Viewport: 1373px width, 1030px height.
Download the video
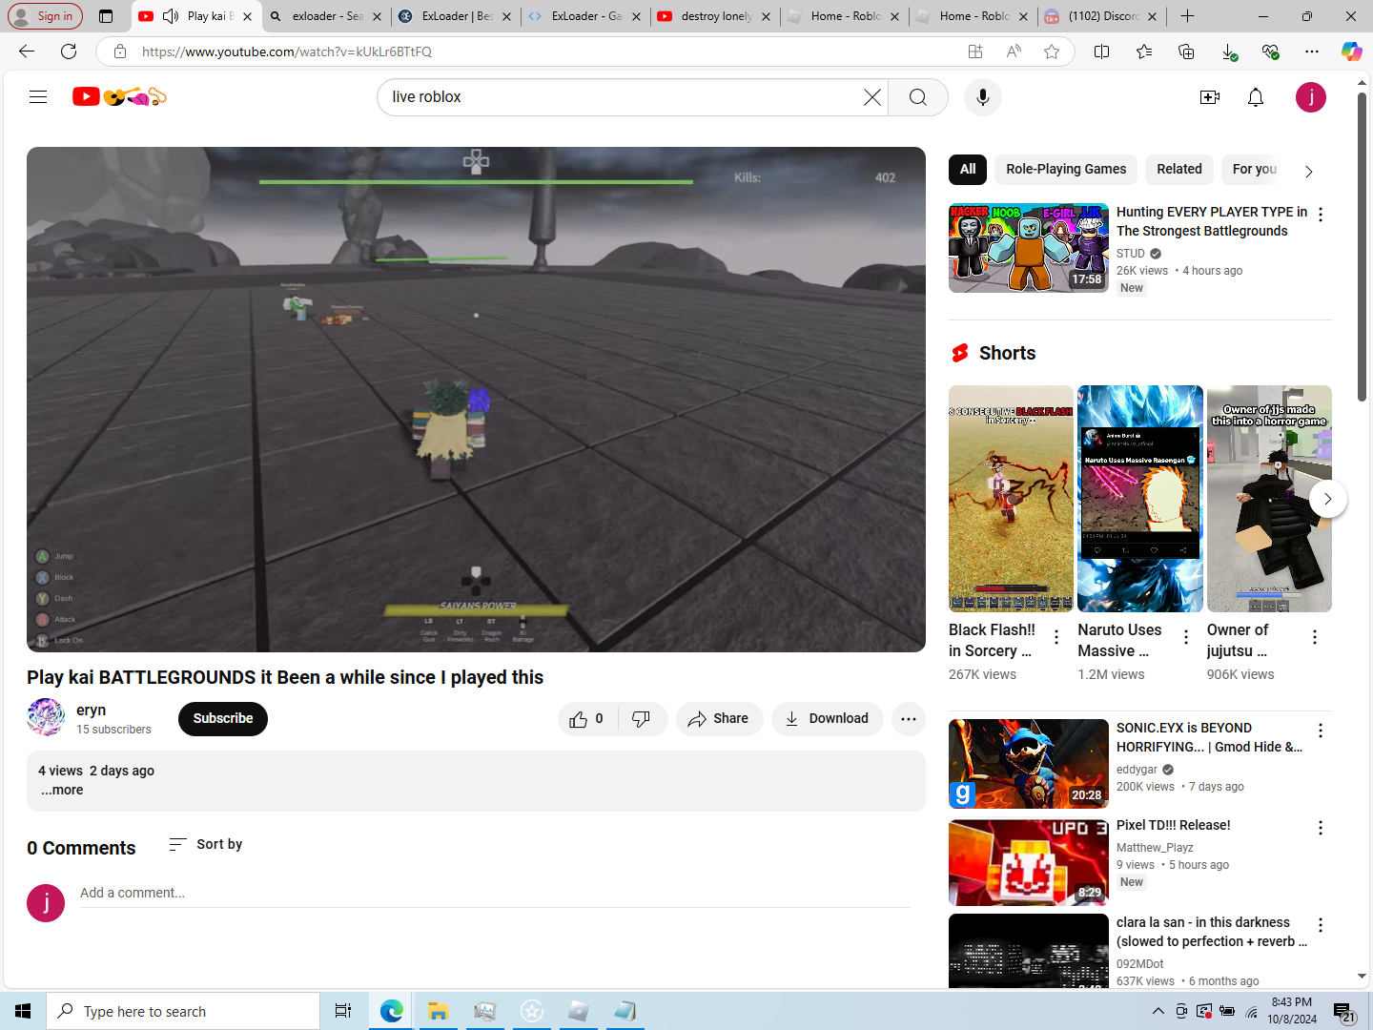click(x=827, y=719)
